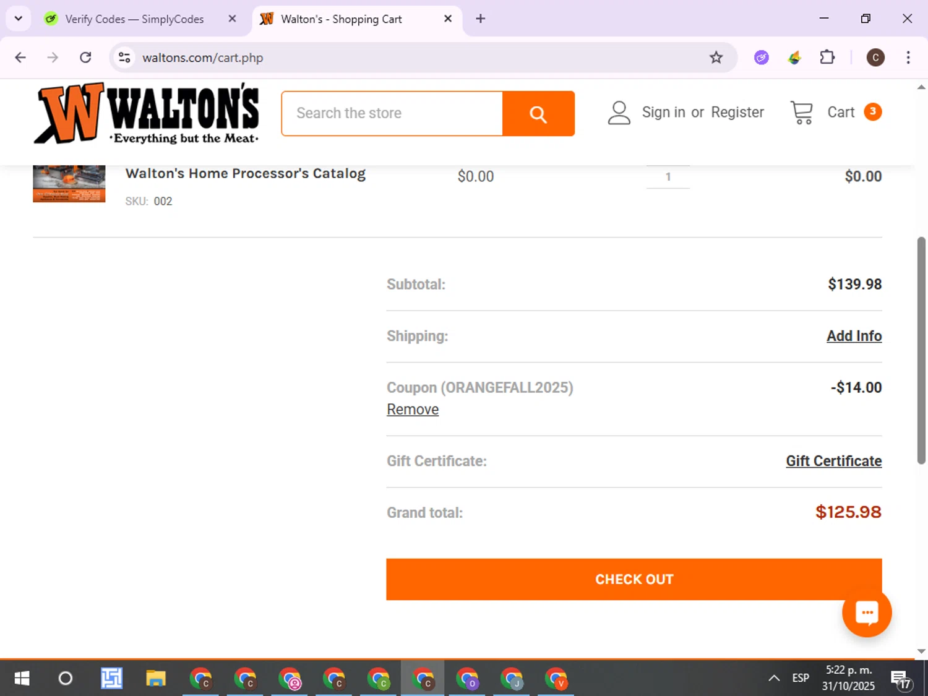Click the Register link
928x696 pixels.
tap(737, 112)
